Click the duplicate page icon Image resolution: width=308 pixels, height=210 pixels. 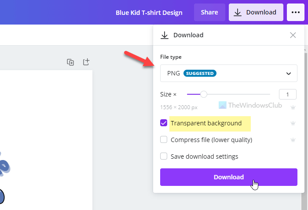(x=70, y=62)
